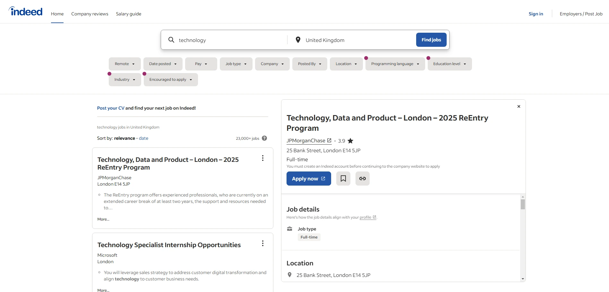Save job with the bookmark icon

coord(343,179)
